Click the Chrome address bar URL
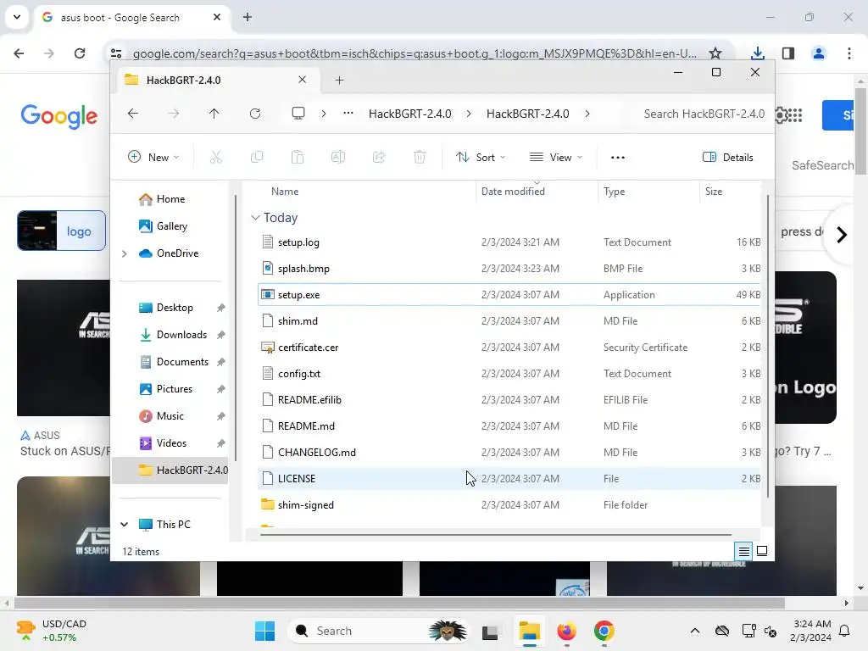Image resolution: width=868 pixels, height=651 pixels. [x=415, y=53]
